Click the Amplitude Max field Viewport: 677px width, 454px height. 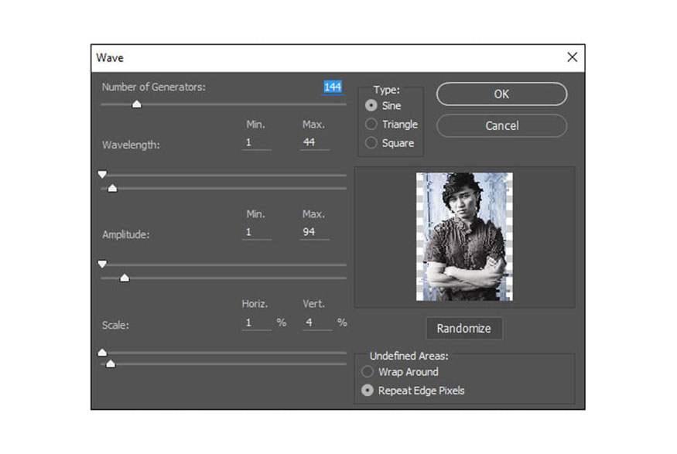click(x=314, y=232)
